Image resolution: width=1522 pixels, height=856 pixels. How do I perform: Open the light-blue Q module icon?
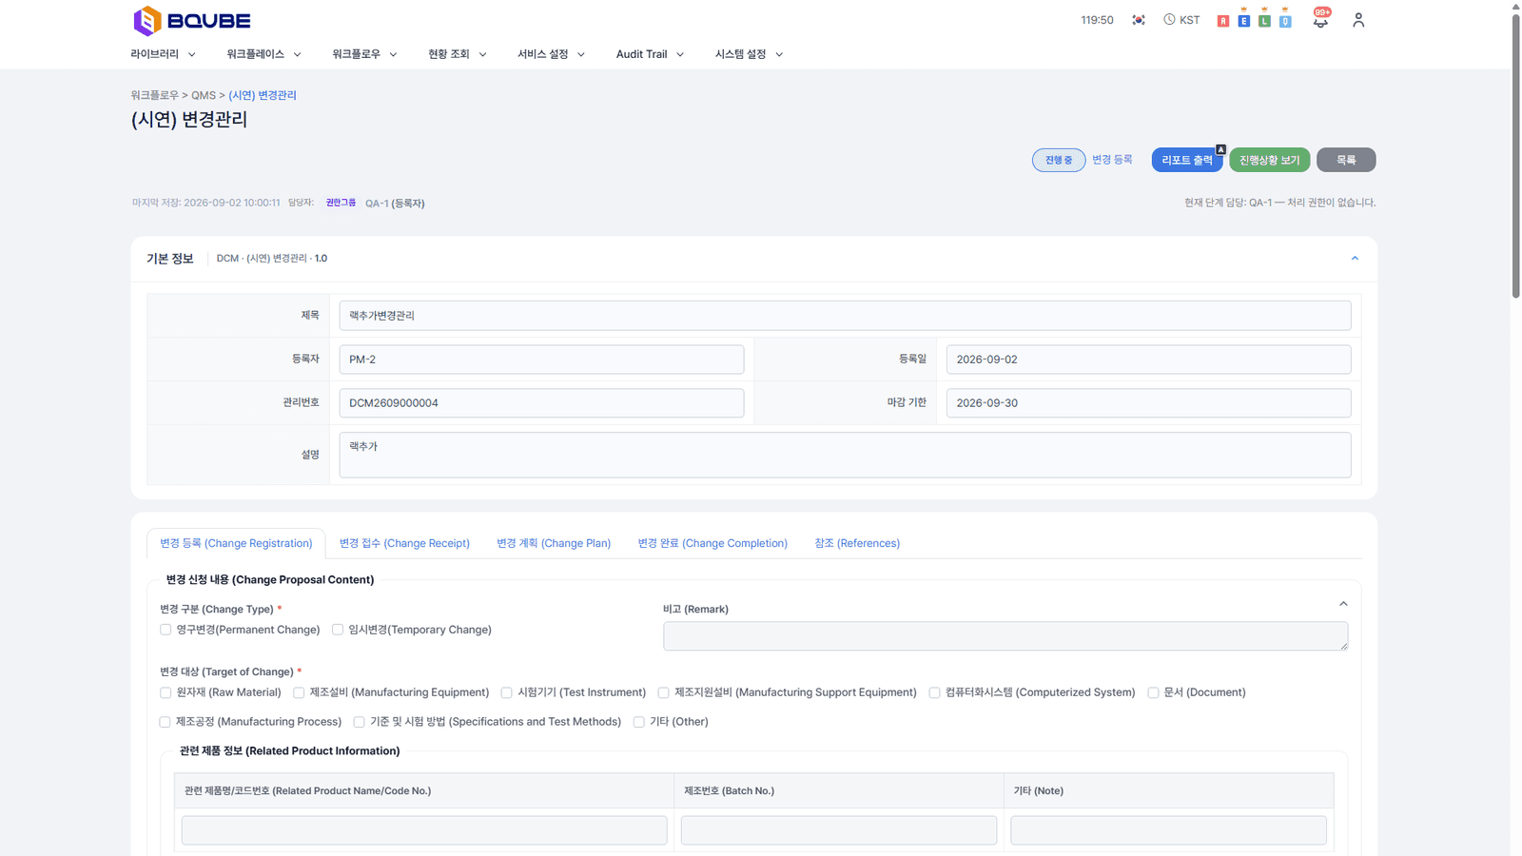tap(1285, 21)
